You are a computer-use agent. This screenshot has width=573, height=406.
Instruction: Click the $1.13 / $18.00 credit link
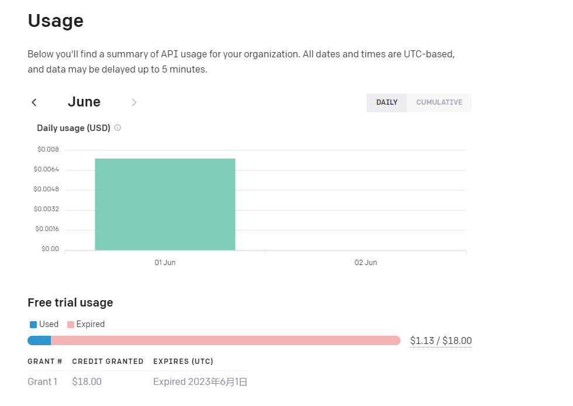coord(440,340)
